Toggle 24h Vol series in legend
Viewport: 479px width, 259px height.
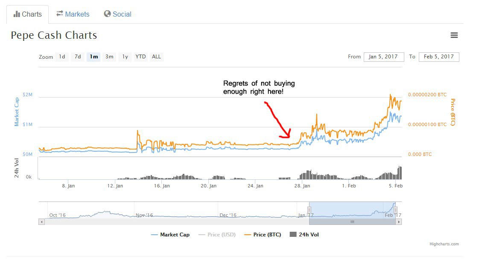pyautogui.click(x=304, y=235)
